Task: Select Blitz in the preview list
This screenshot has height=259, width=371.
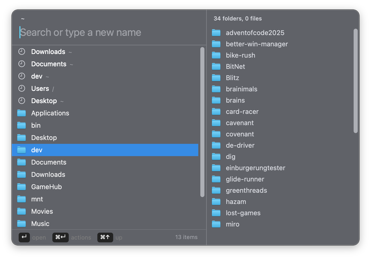Action: coord(233,78)
